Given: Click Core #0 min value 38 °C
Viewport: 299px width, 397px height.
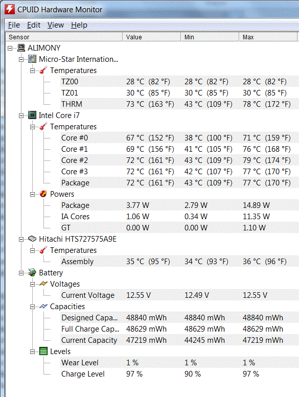Looking at the screenshot, I should click(209, 138).
